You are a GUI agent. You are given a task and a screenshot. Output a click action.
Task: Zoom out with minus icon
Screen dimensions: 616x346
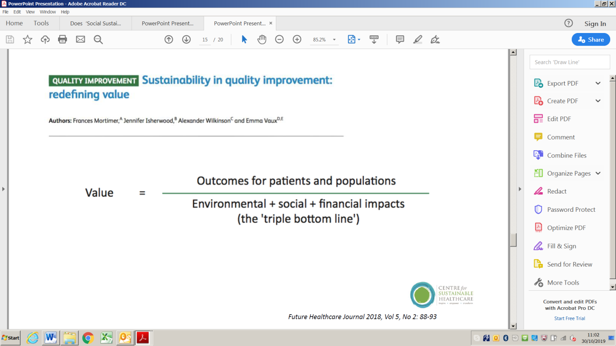point(279,40)
